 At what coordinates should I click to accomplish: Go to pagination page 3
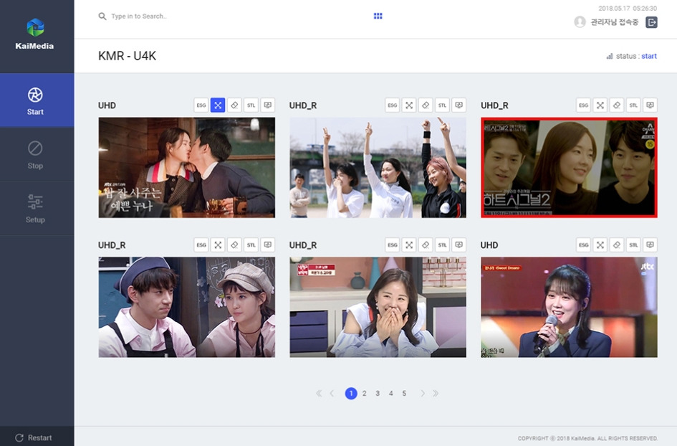378,393
